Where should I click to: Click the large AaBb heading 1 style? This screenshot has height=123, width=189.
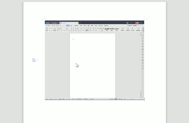(107, 29)
